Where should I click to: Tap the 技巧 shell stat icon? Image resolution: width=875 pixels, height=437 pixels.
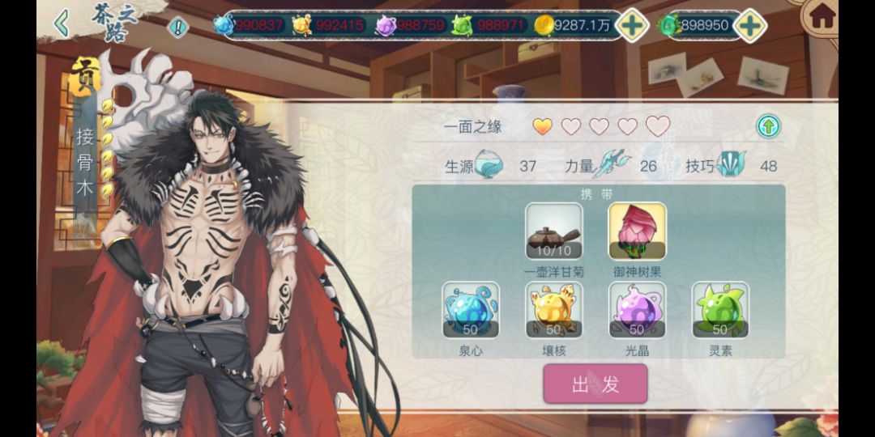731,165
